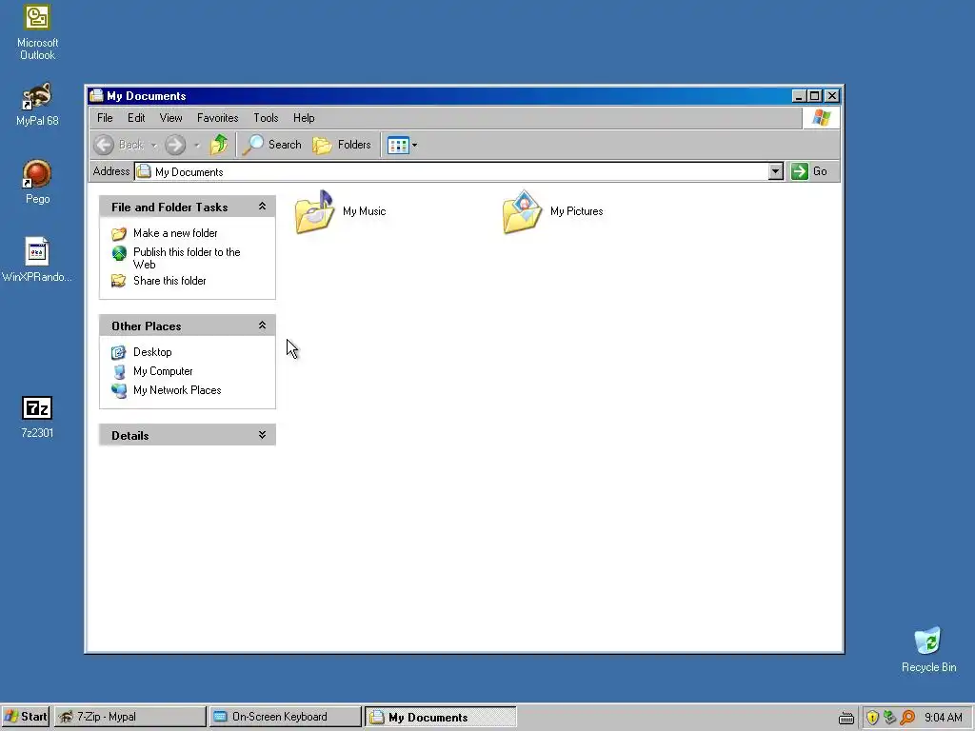This screenshot has height=731, width=975.
Task: Minimize the My Documents window
Action: [800, 96]
